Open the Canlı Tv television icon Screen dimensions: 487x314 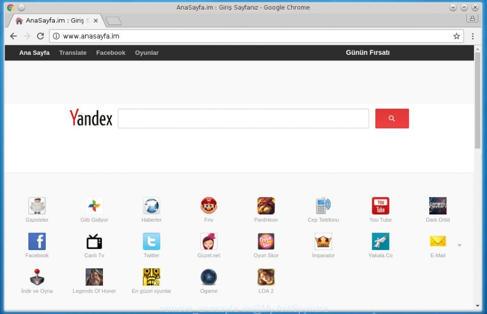[94, 241]
